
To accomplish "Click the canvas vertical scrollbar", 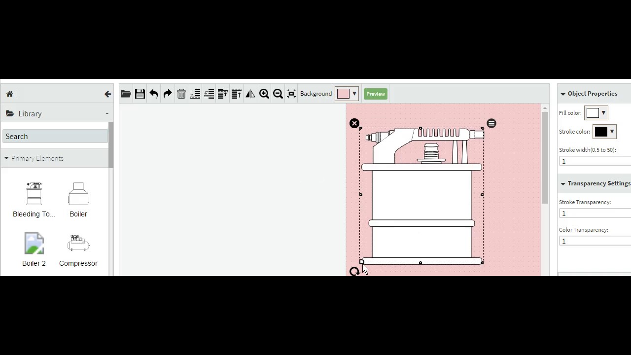I will click(545, 158).
